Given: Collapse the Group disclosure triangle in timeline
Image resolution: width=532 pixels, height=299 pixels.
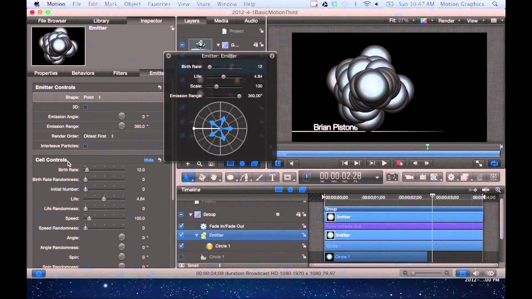Looking at the screenshot, I should [190, 215].
